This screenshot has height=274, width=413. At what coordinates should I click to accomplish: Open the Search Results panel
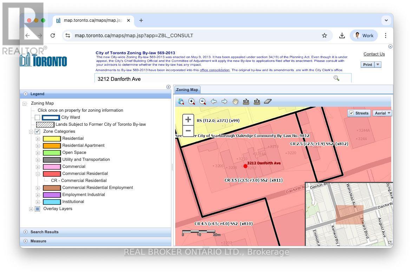coord(45,232)
